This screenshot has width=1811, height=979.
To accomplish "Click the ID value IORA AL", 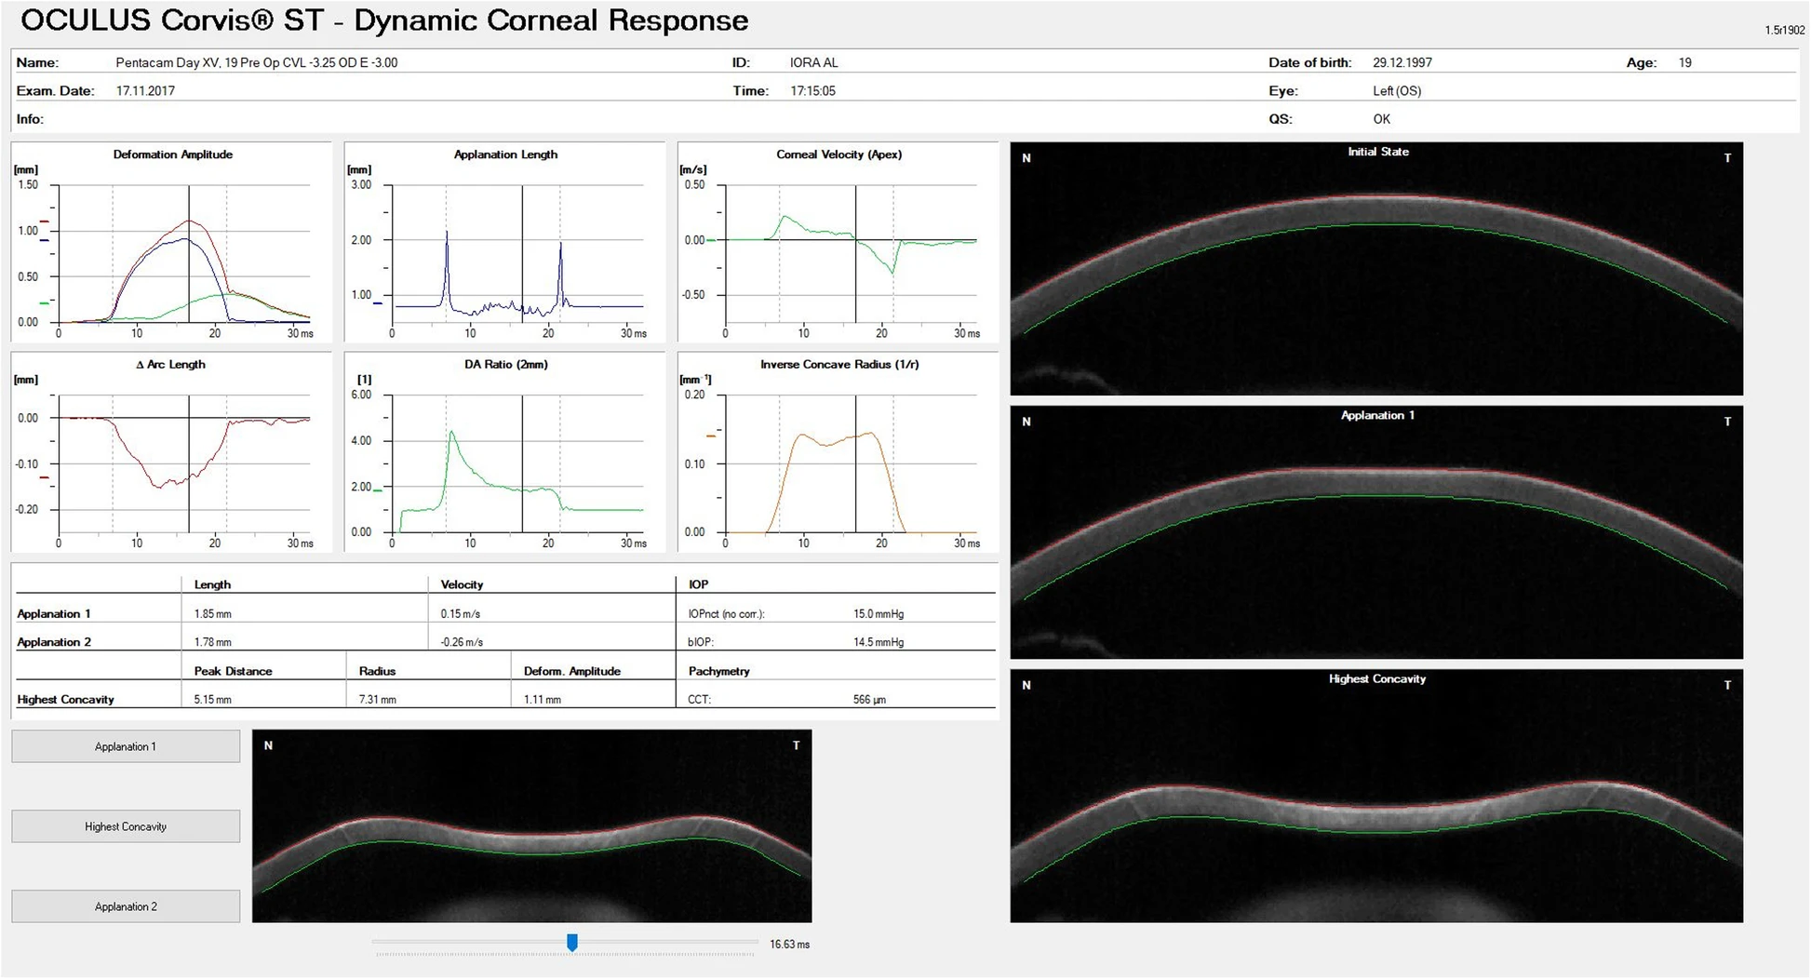I will click(x=813, y=62).
